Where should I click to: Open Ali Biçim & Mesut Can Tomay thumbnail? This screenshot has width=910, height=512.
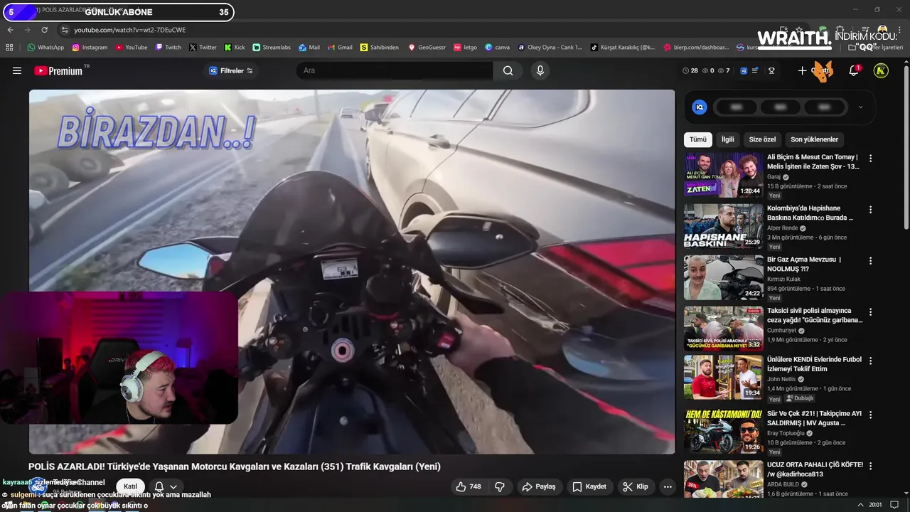pos(724,175)
